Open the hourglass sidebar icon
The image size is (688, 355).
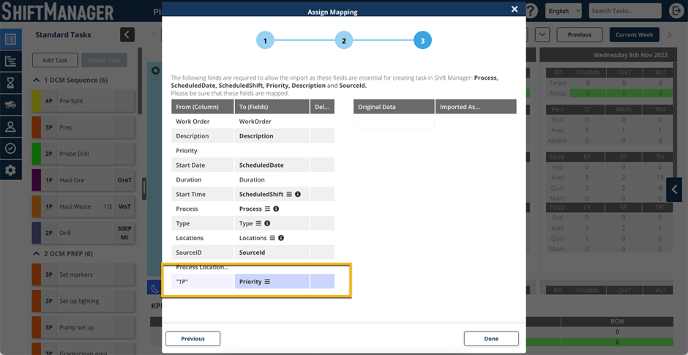click(10, 83)
